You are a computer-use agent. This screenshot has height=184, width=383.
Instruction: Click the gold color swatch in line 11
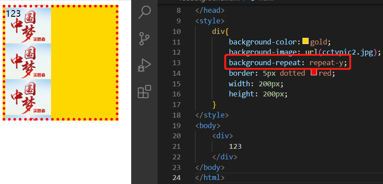pos(306,41)
